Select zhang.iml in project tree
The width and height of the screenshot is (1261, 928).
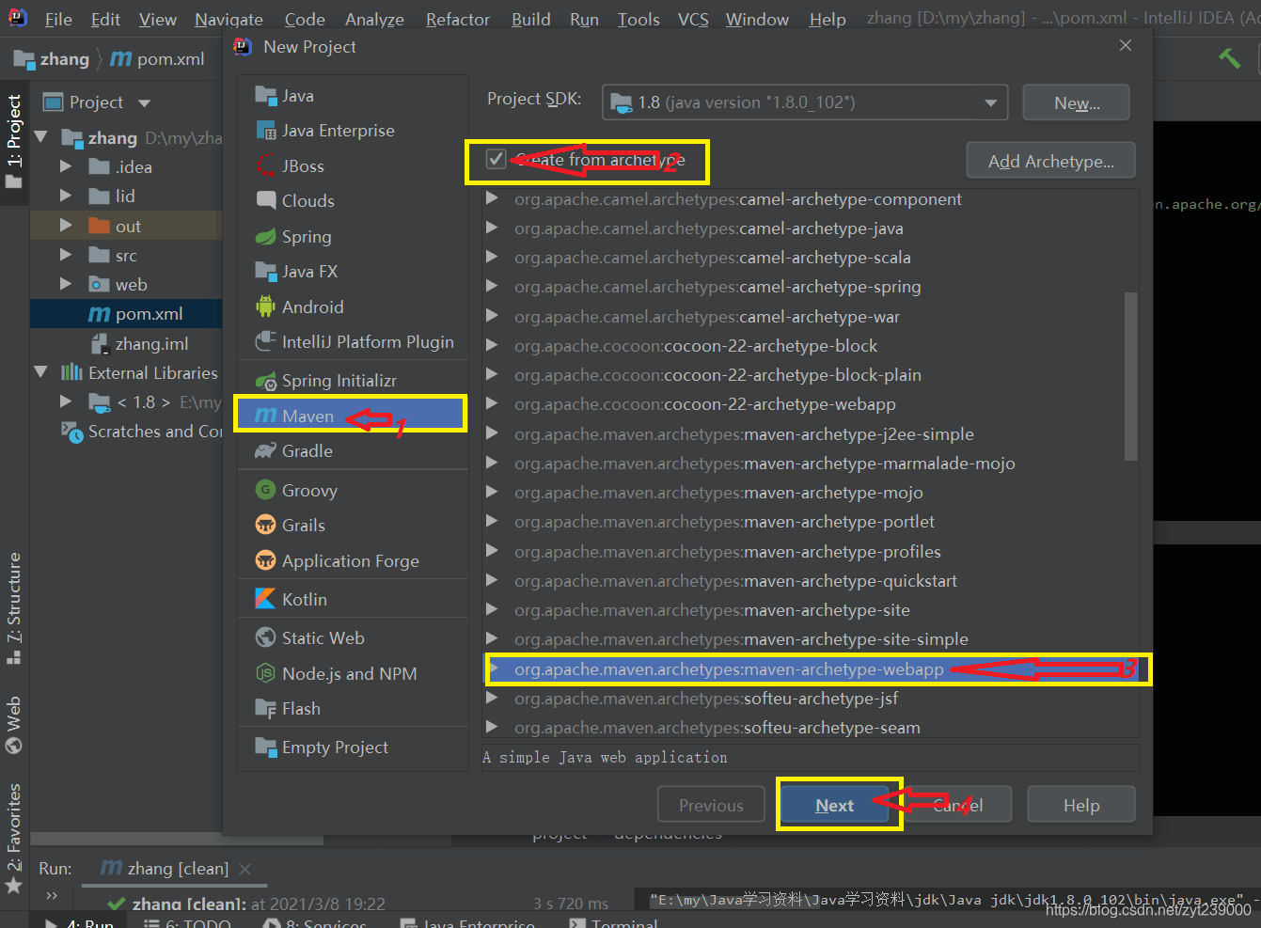point(139,344)
